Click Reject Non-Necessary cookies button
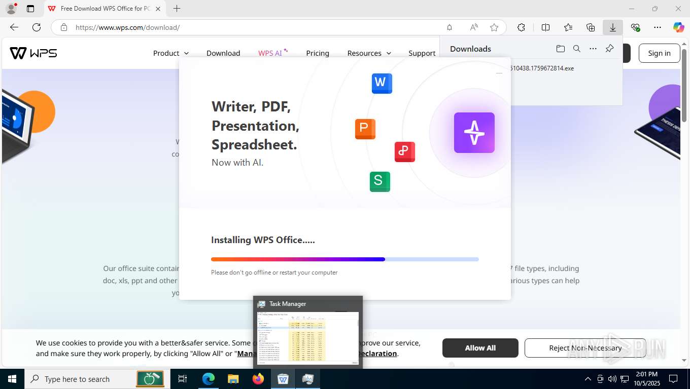Screen dimensions: 690x389 pos(585,348)
